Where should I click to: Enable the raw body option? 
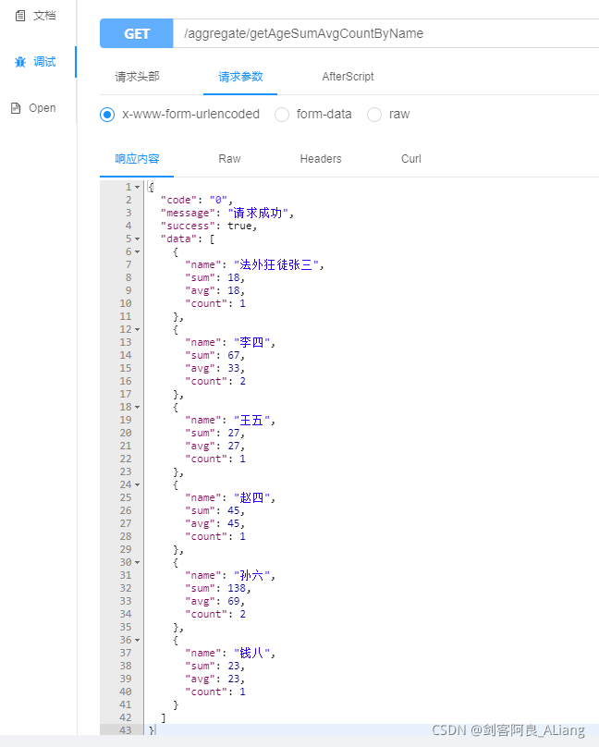pos(374,115)
